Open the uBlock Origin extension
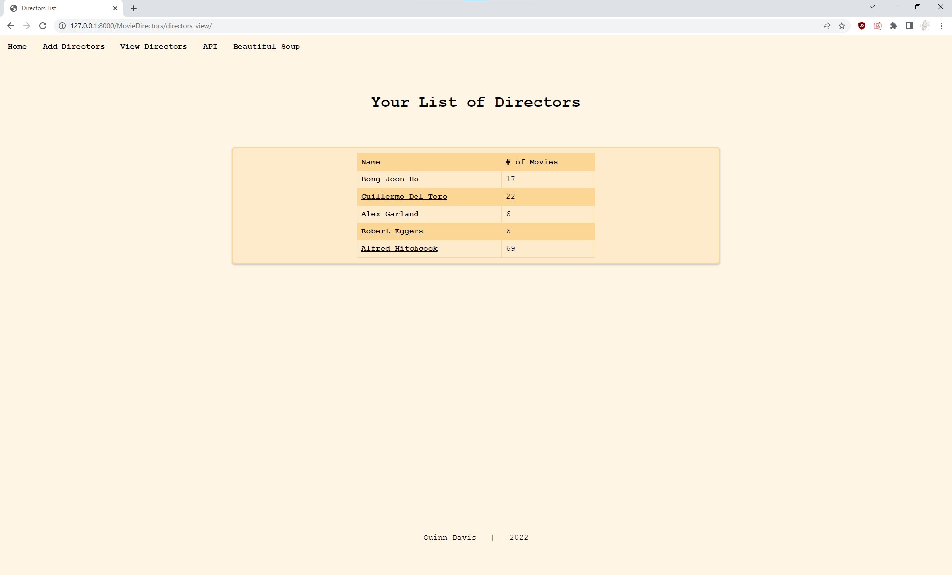 [x=862, y=26]
